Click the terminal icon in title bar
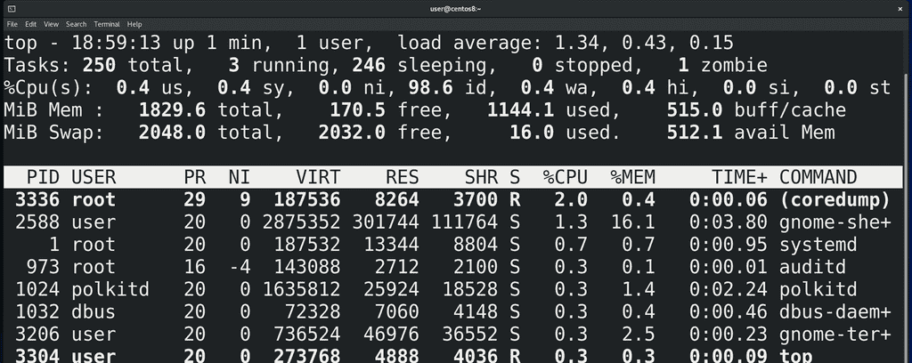This screenshot has width=912, height=363. pyautogui.click(x=12, y=8)
